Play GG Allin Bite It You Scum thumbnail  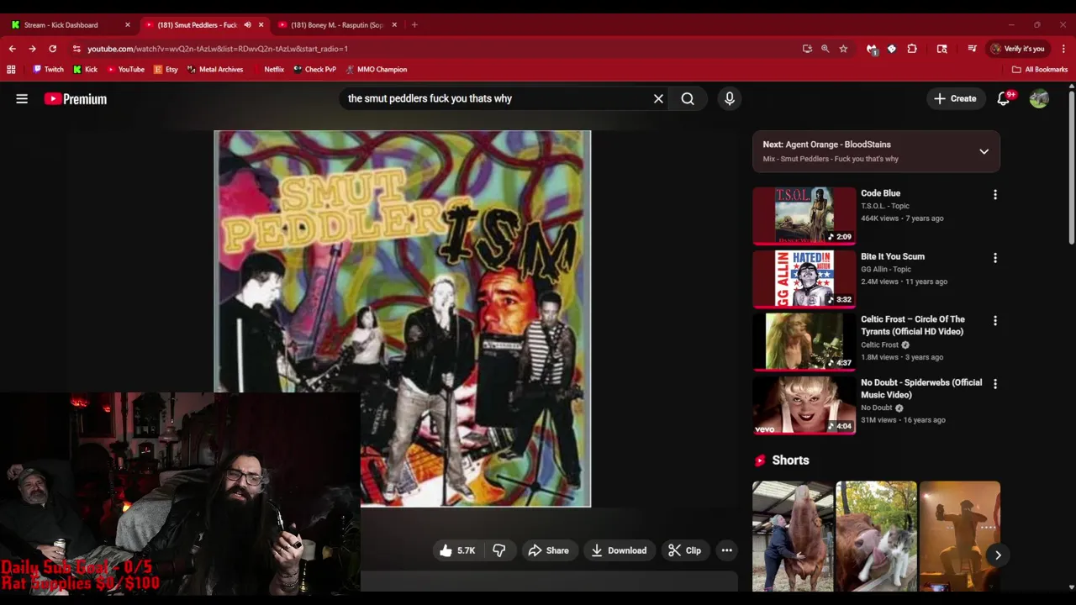pos(804,278)
